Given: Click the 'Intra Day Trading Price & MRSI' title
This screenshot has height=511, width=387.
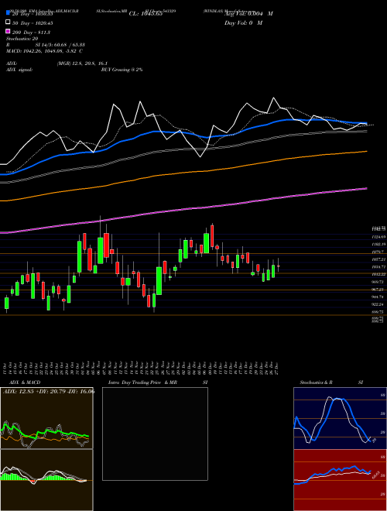Looking at the screenshot, I should pyautogui.click(x=158, y=382).
